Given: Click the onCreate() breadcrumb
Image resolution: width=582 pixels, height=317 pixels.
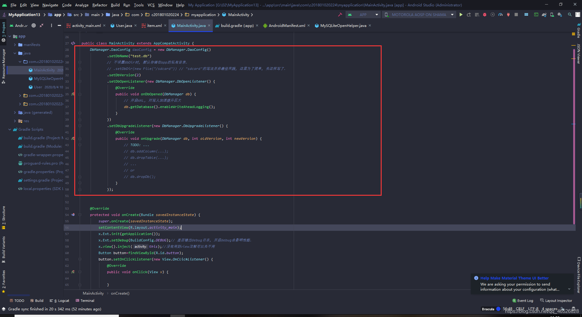Looking at the screenshot, I should click(x=120, y=293).
